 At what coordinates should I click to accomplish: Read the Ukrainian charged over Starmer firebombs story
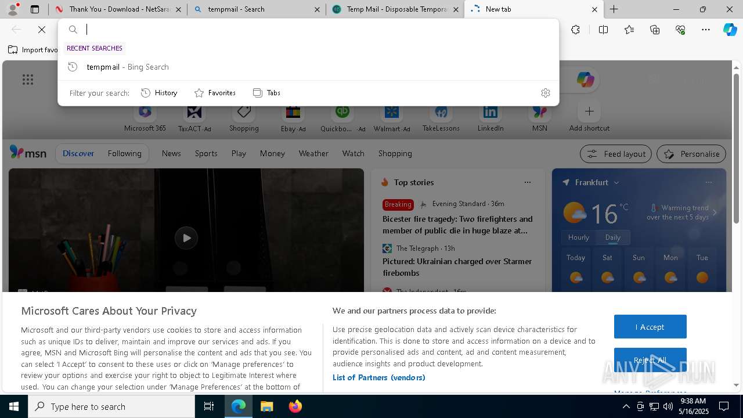click(x=457, y=267)
